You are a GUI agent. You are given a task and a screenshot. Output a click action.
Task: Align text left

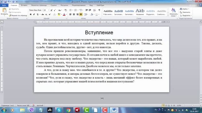coord(70,14)
